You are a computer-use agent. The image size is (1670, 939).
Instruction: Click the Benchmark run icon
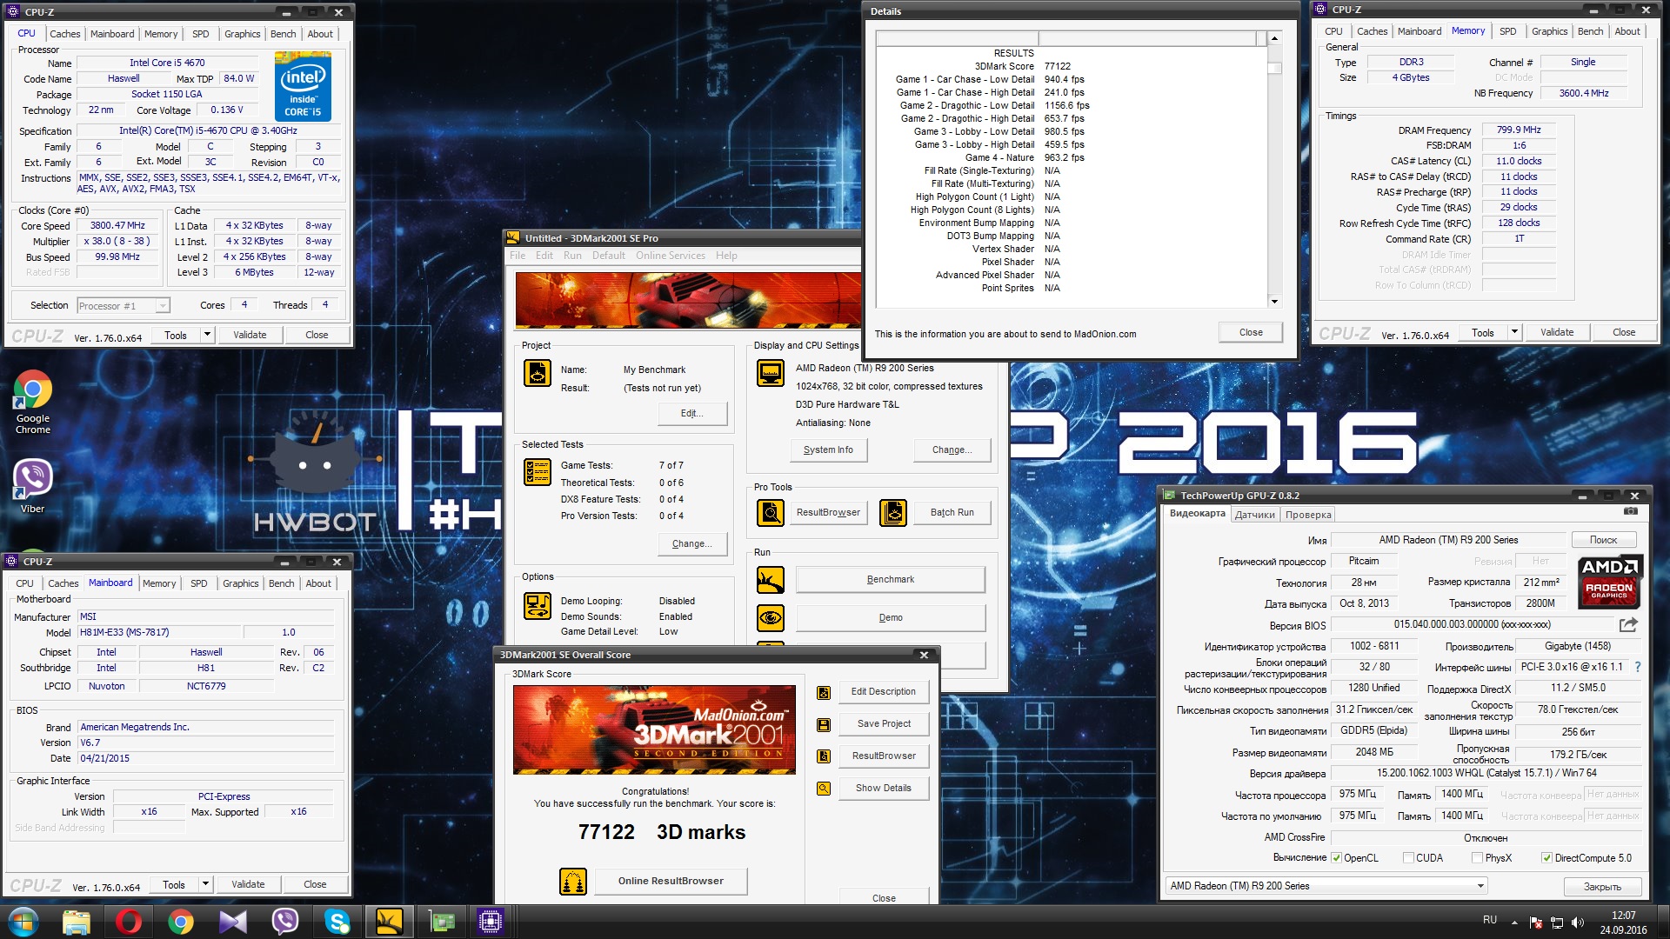click(770, 579)
